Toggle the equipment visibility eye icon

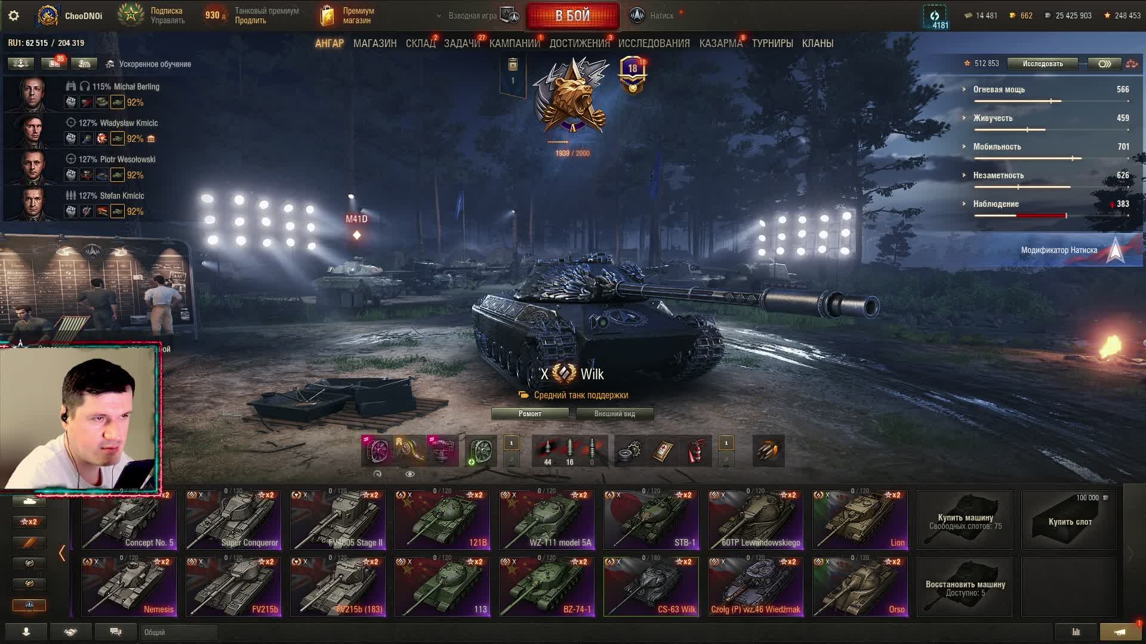click(x=410, y=474)
